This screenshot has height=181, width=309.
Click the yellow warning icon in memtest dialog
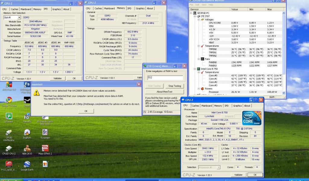[x=37, y=93]
